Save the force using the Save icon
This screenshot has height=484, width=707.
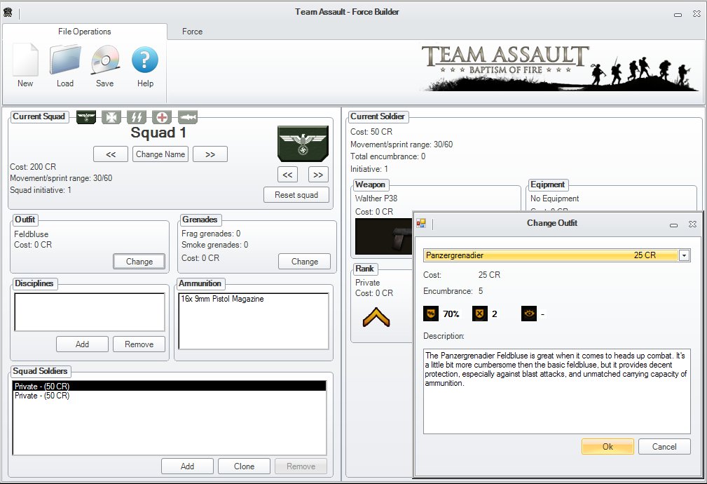[x=104, y=65]
